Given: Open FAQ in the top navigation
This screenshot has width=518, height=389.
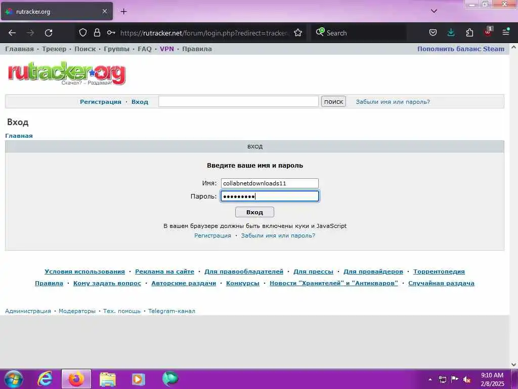Looking at the screenshot, I should (145, 49).
